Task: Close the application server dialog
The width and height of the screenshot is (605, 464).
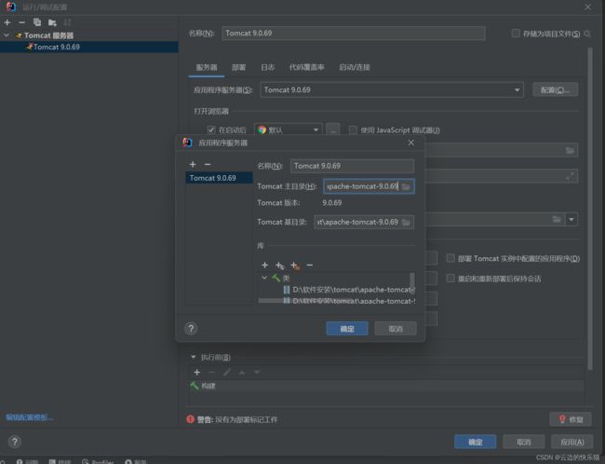Action: tap(410, 143)
